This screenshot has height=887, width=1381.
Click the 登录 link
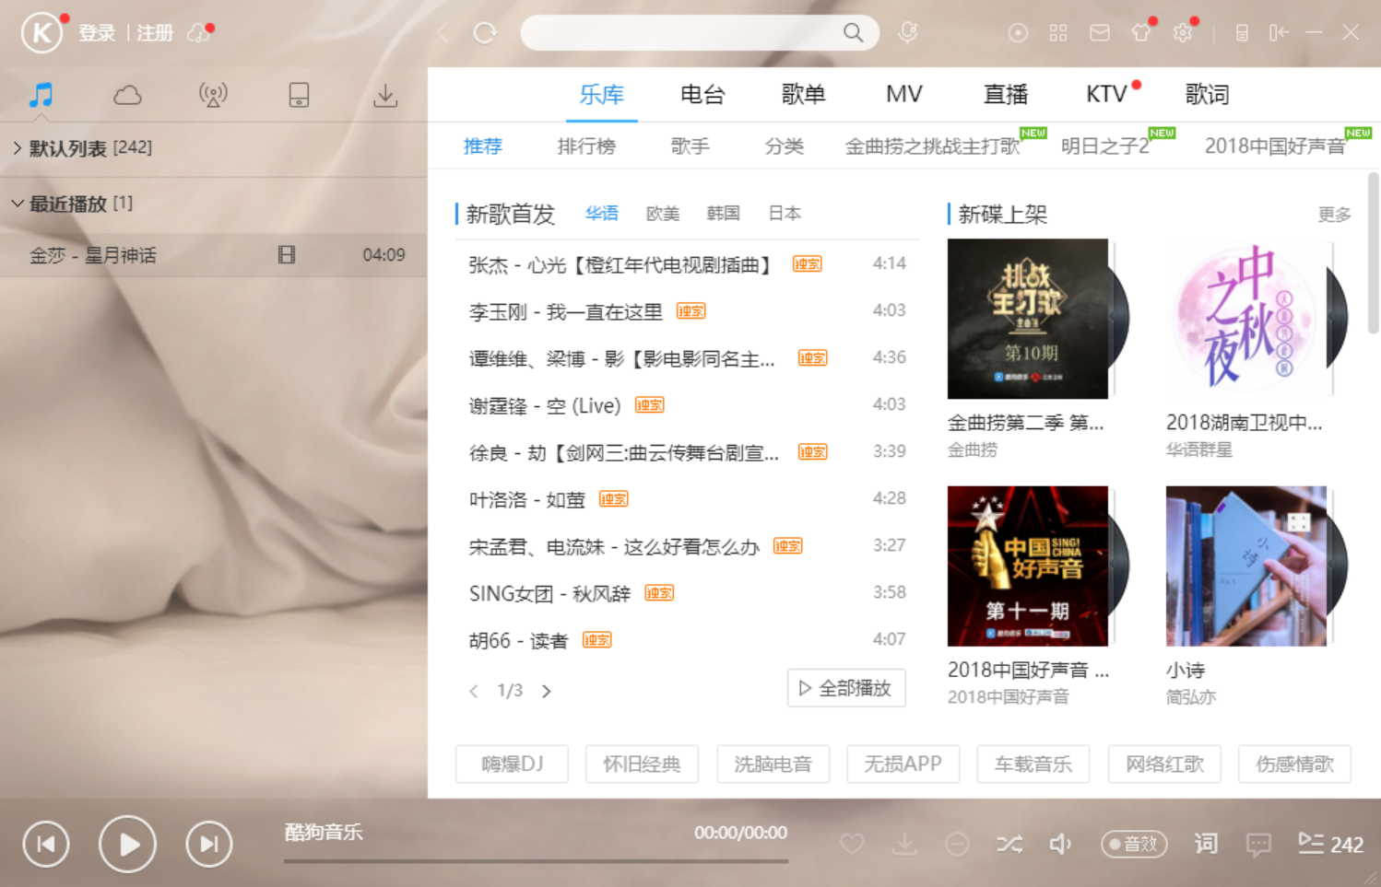pos(97,33)
